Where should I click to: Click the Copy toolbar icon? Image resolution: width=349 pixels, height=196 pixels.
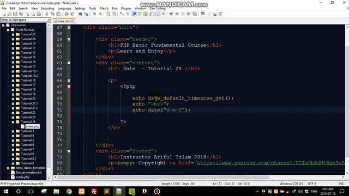52,14
